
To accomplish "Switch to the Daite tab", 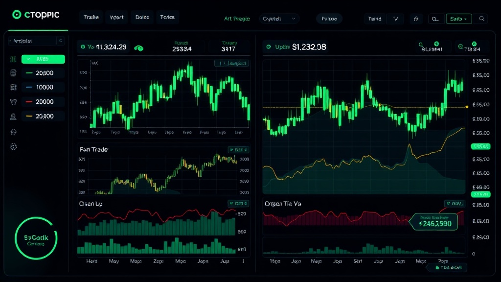I will (x=142, y=17).
